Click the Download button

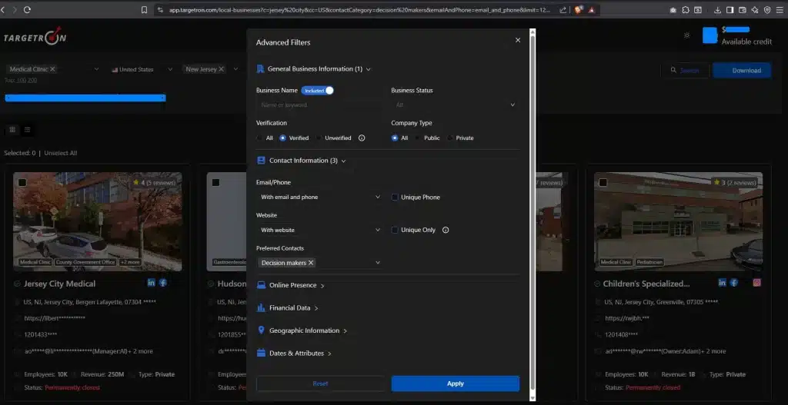(742, 70)
